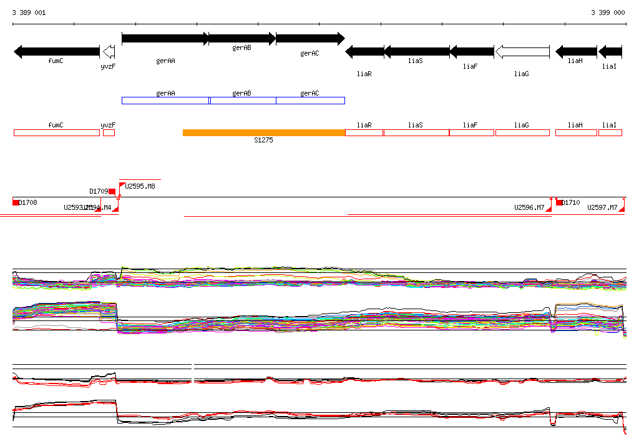Click the S1275 text label
639x446 pixels.
(x=264, y=140)
